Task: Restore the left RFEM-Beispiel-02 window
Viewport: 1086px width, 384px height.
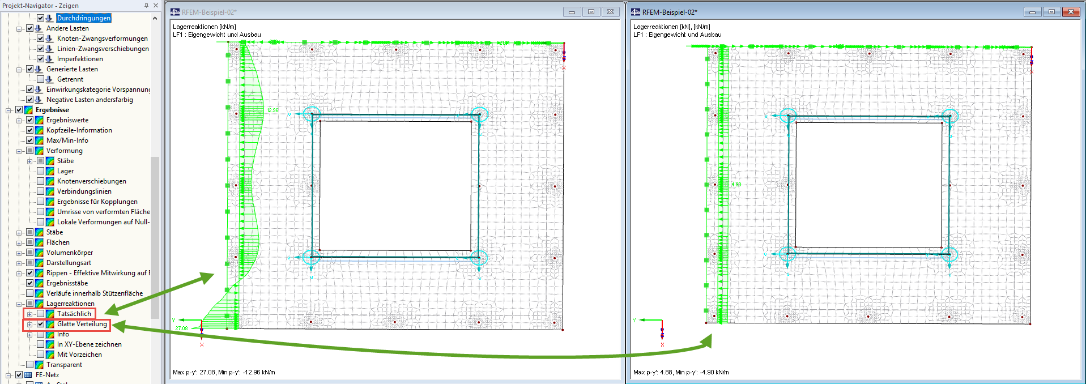Action: [591, 12]
